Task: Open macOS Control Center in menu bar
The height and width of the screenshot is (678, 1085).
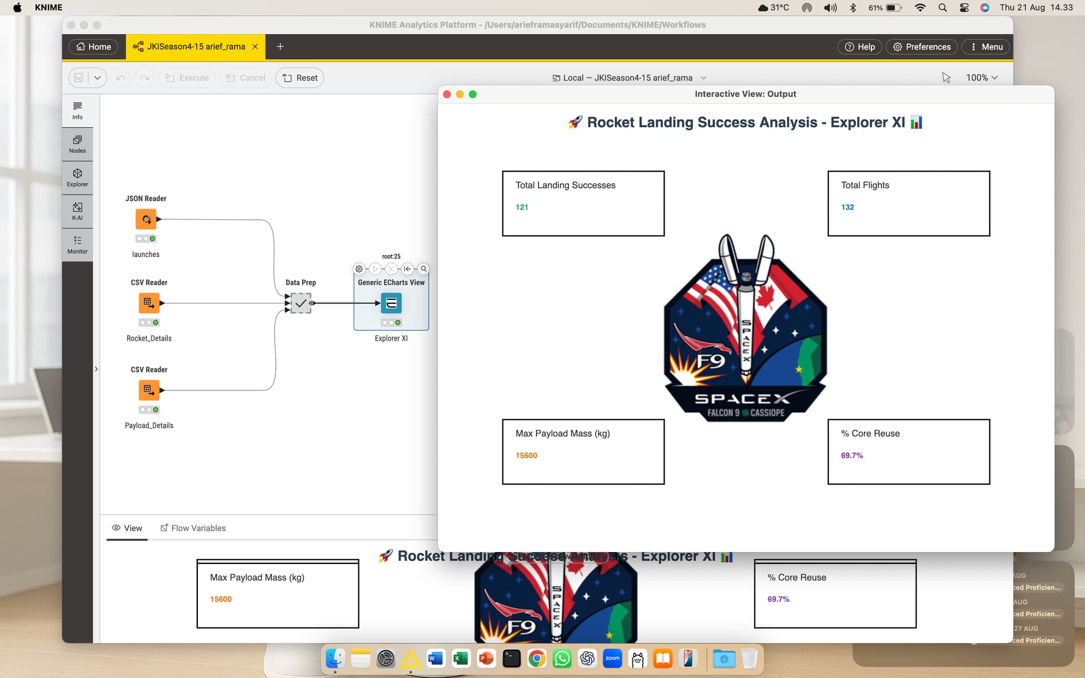Action: [x=964, y=7]
